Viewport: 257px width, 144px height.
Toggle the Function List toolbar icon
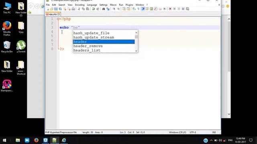[156, 9]
